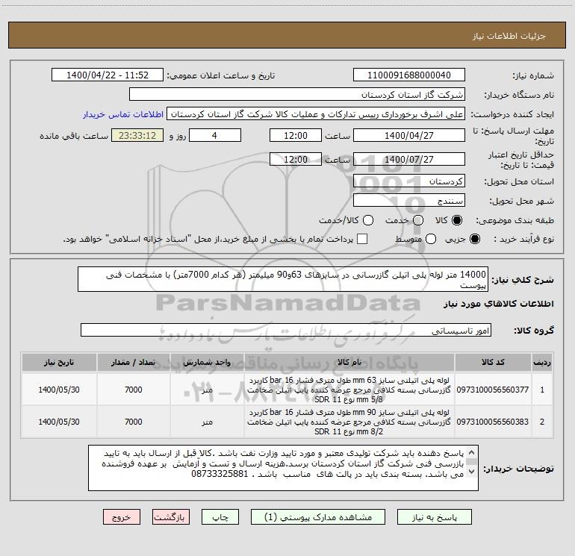This screenshot has width=575, height=556.
Task: Click the جزئیات اطلاعات نیاز header bar
Action: (x=287, y=35)
